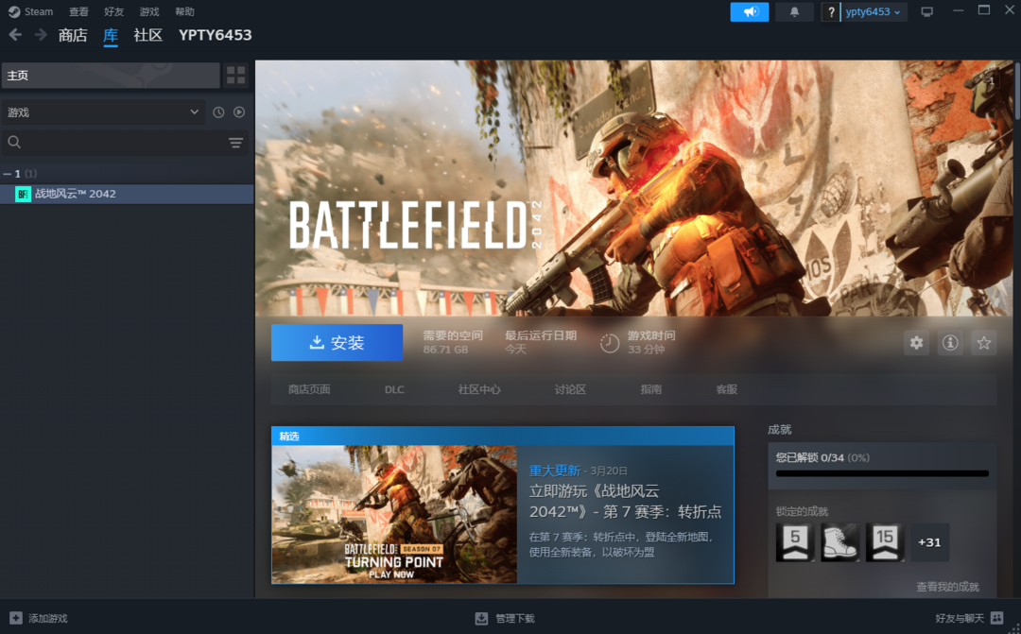Expand the ypty6453 account dropdown
The image size is (1021, 634).
point(874,11)
